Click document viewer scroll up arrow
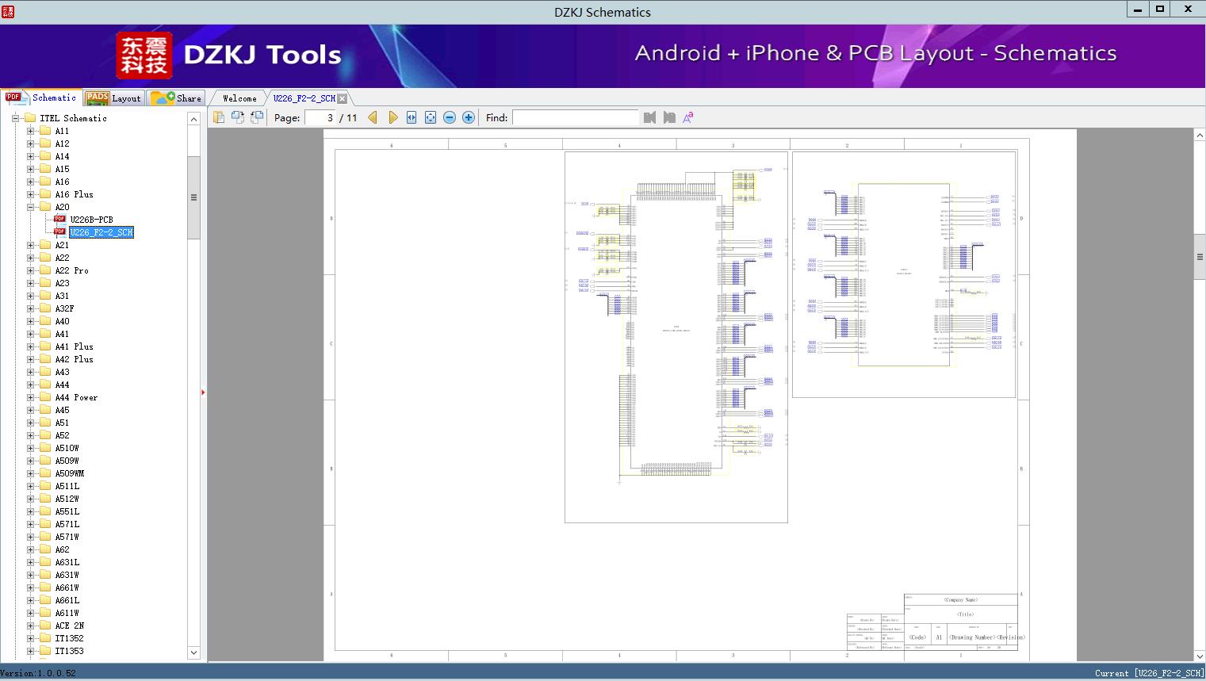This screenshot has height=681, width=1206. pyautogui.click(x=1200, y=136)
